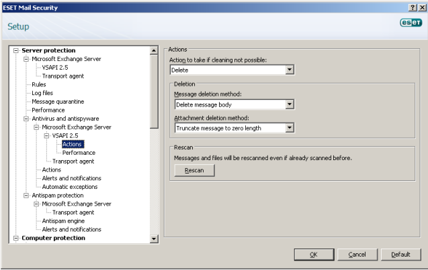
Task: Click the Rescan button
Action: (x=194, y=170)
